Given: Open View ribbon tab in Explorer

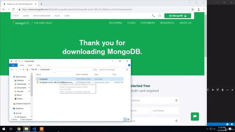Looking at the screenshot, I should (38, 65).
